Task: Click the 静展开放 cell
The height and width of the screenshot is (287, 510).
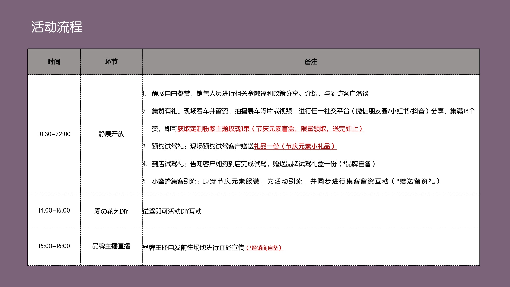Action: pos(111,133)
